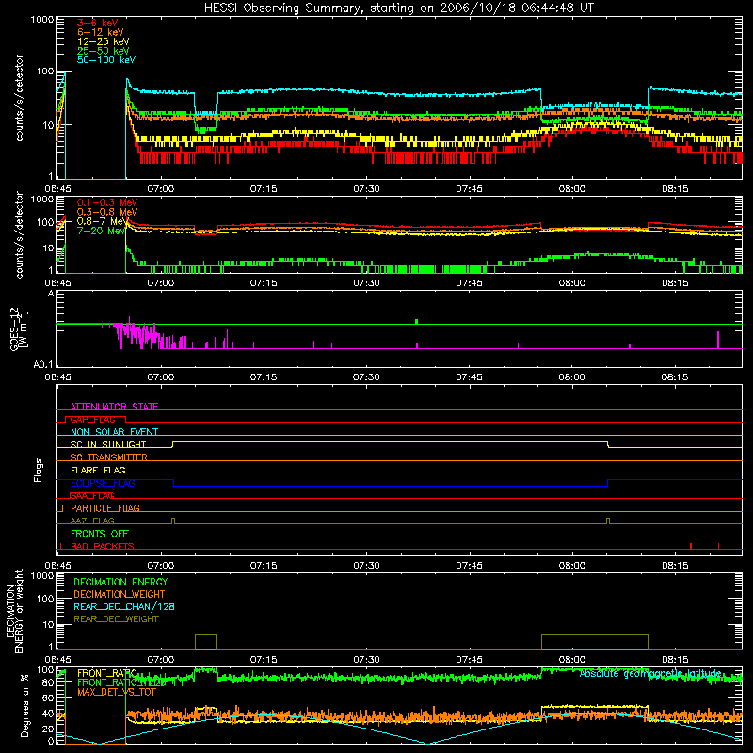Click counts/s/detector axis title of MeV panel
This screenshot has height=753, width=753.
tap(19, 234)
